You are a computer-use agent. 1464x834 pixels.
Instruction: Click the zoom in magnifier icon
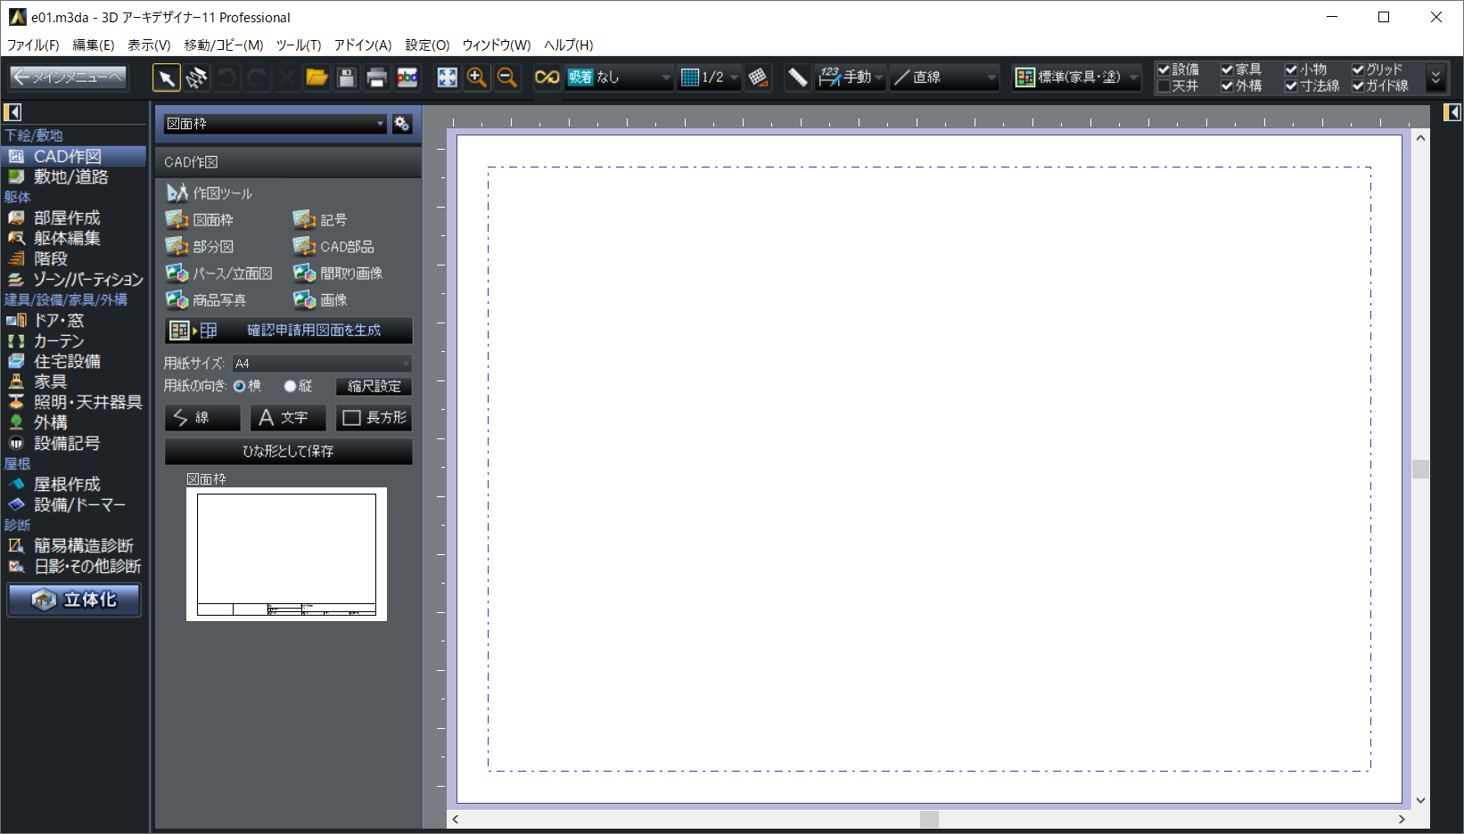click(x=477, y=78)
